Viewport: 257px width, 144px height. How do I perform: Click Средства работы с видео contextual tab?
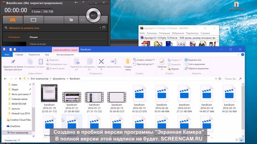coord(65,50)
